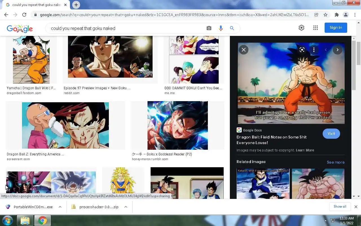This screenshot has width=361, height=226.
Task: See more related images
Action: (336, 162)
